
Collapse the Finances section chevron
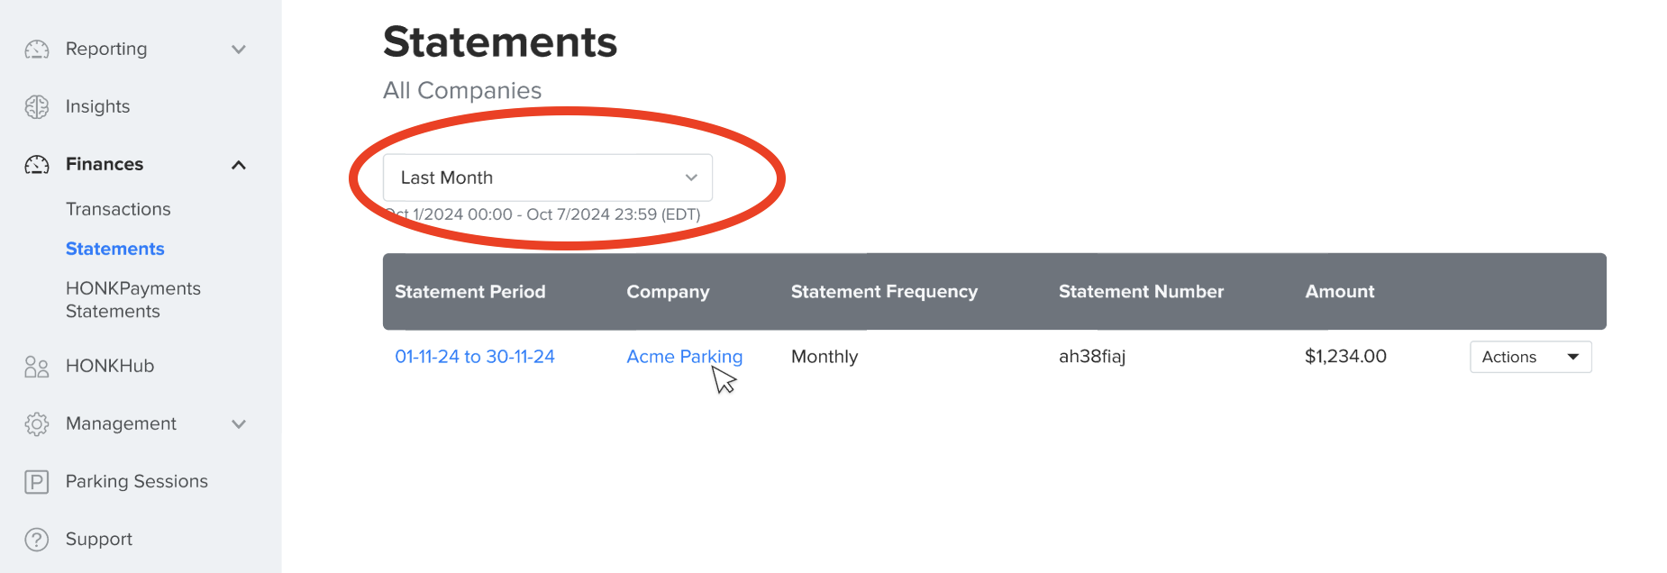(x=239, y=165)
